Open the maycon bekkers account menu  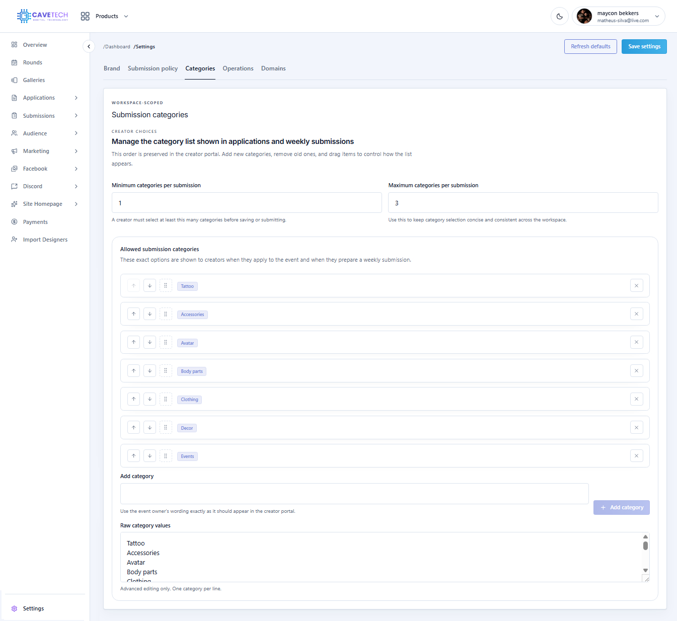(619, 16)
